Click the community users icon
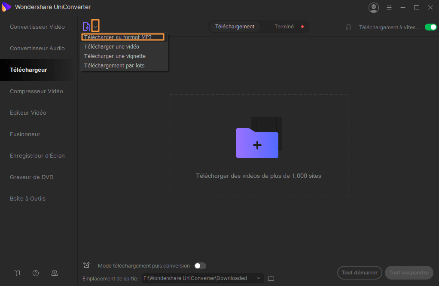 coord(55,273)
